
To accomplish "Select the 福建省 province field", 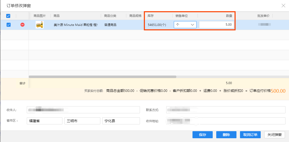I will (x=44, y=121).
